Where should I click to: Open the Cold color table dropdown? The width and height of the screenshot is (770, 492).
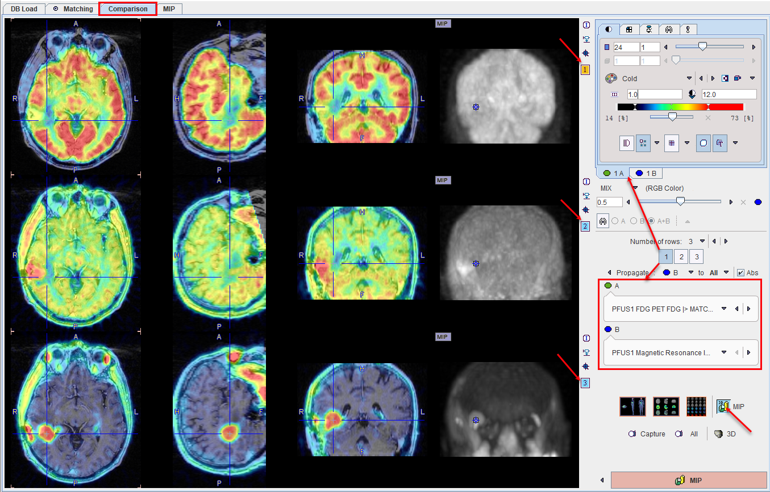(689, 78)
